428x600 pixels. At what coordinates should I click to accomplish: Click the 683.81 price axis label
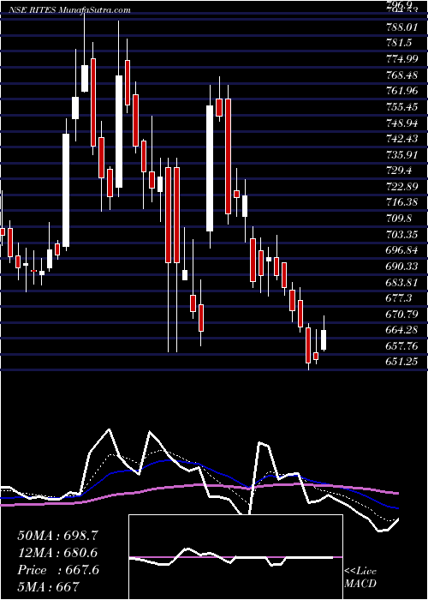coord(401,283)
